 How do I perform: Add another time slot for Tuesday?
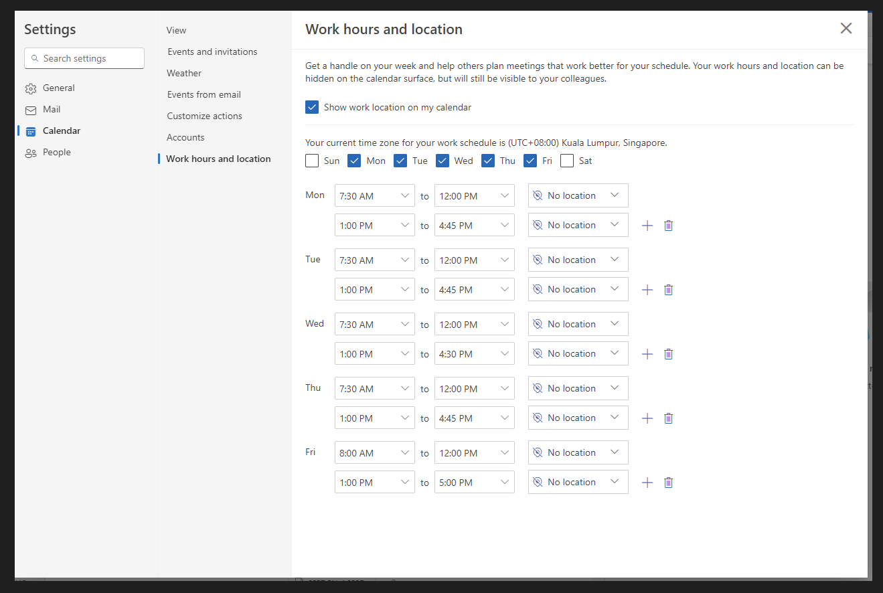click(x=647, y=290)
